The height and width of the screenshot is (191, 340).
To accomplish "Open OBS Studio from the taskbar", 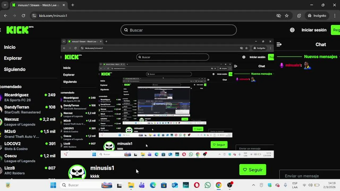I will 230,185.
